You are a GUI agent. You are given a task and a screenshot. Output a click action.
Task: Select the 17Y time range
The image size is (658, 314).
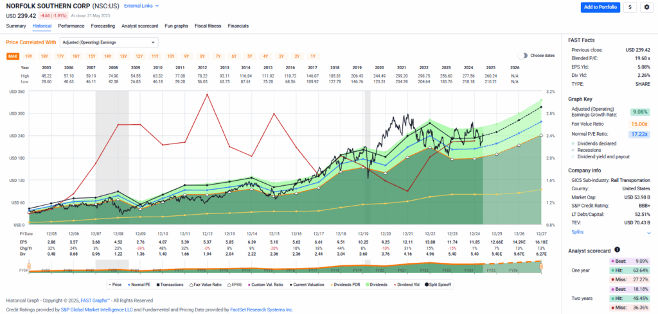60,56
